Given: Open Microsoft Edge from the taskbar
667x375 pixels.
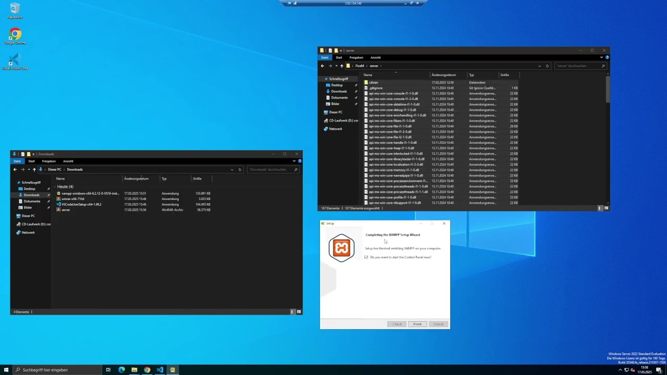Looking at the screenshot, I should tap(121, 370).
